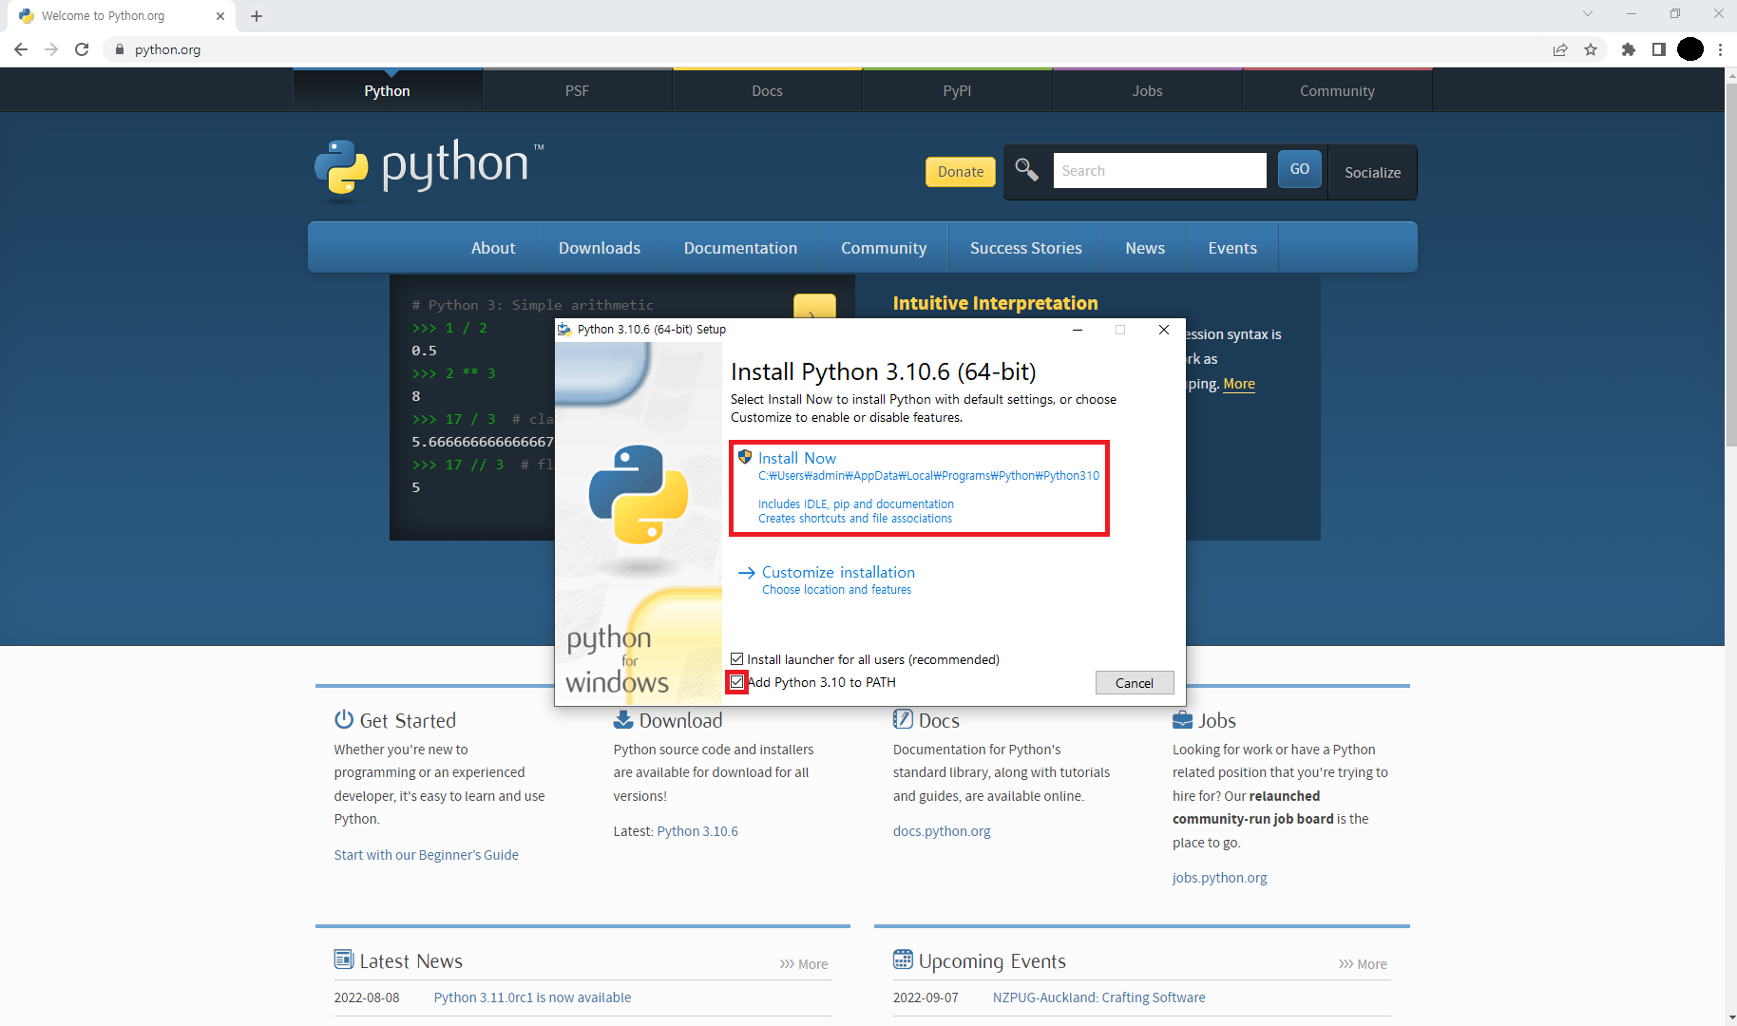Open the jobs.python.org link

1219,878
